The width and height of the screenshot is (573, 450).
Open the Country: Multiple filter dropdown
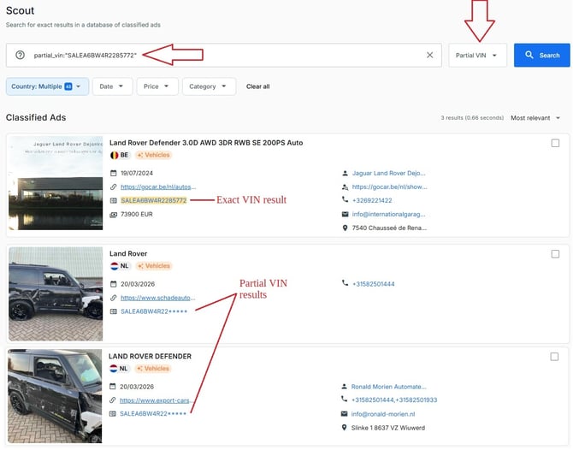47,86
